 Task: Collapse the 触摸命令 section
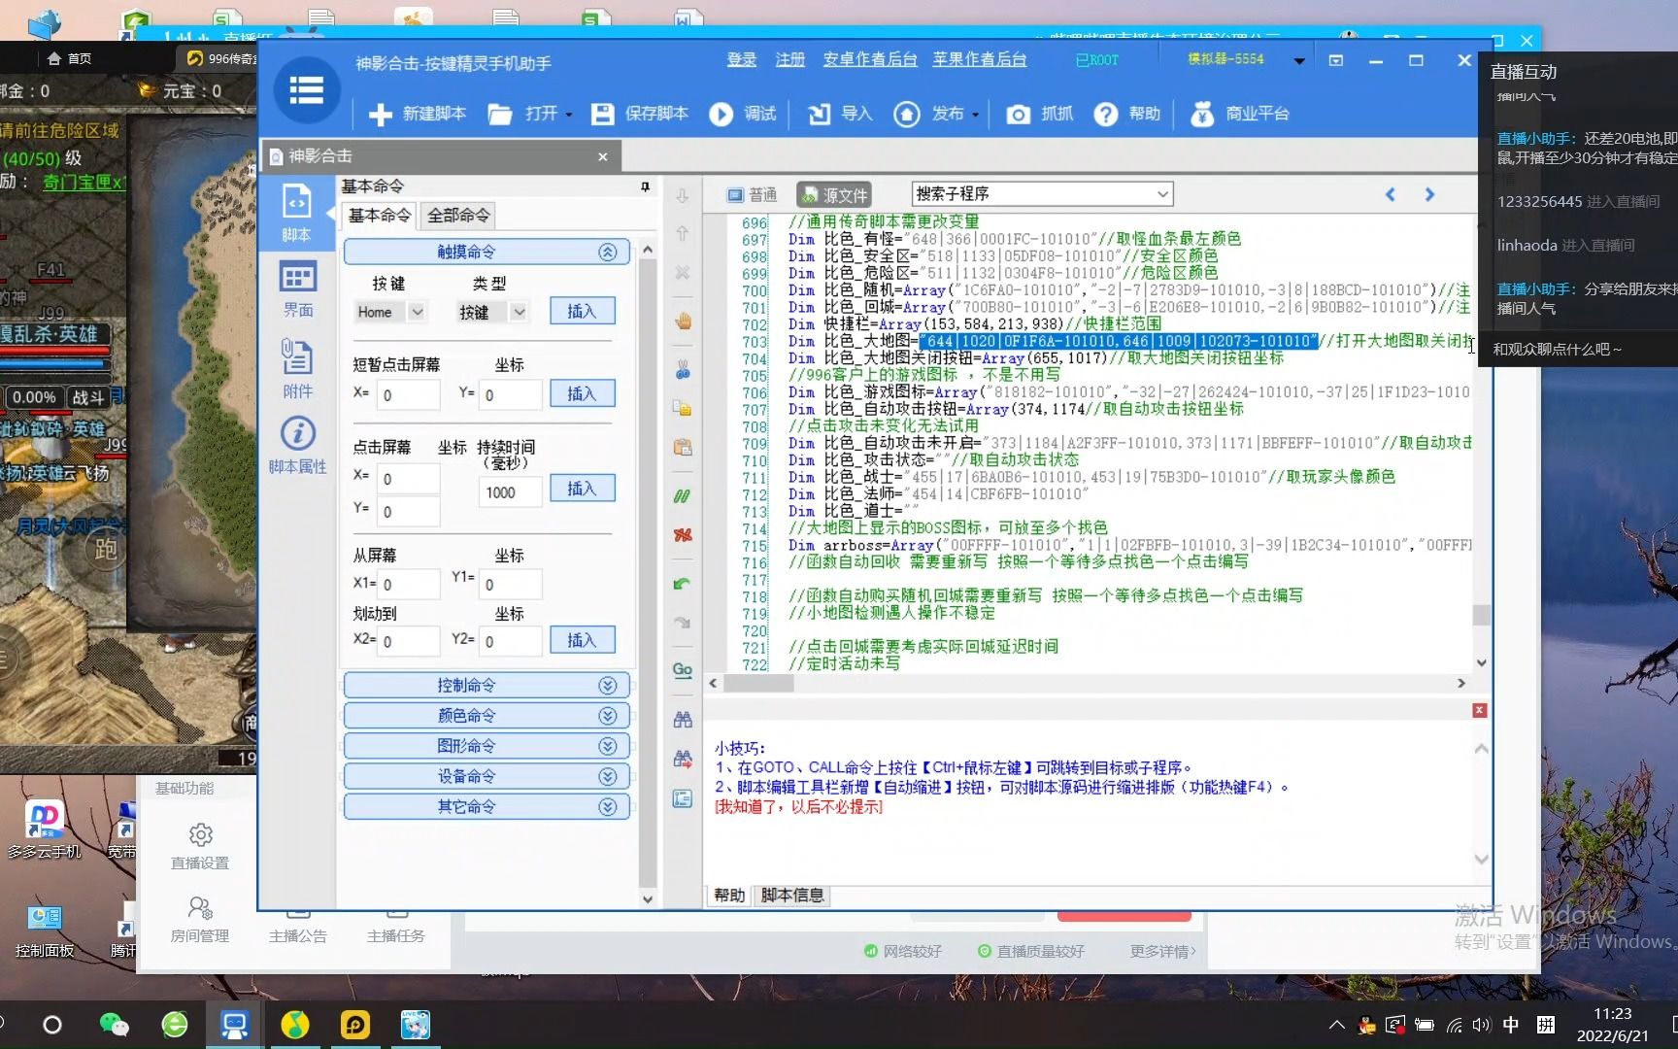(x=608, y=253)
